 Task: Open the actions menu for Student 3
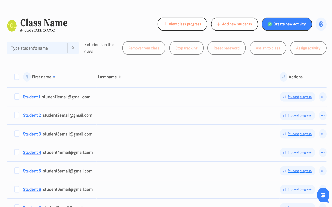[x=323, y=134]
